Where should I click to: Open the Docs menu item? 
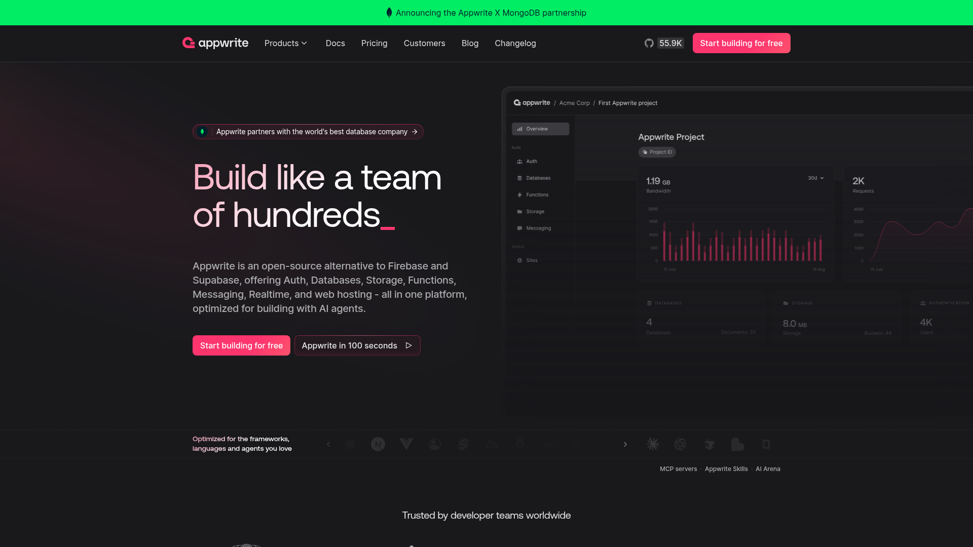point(335,43)
